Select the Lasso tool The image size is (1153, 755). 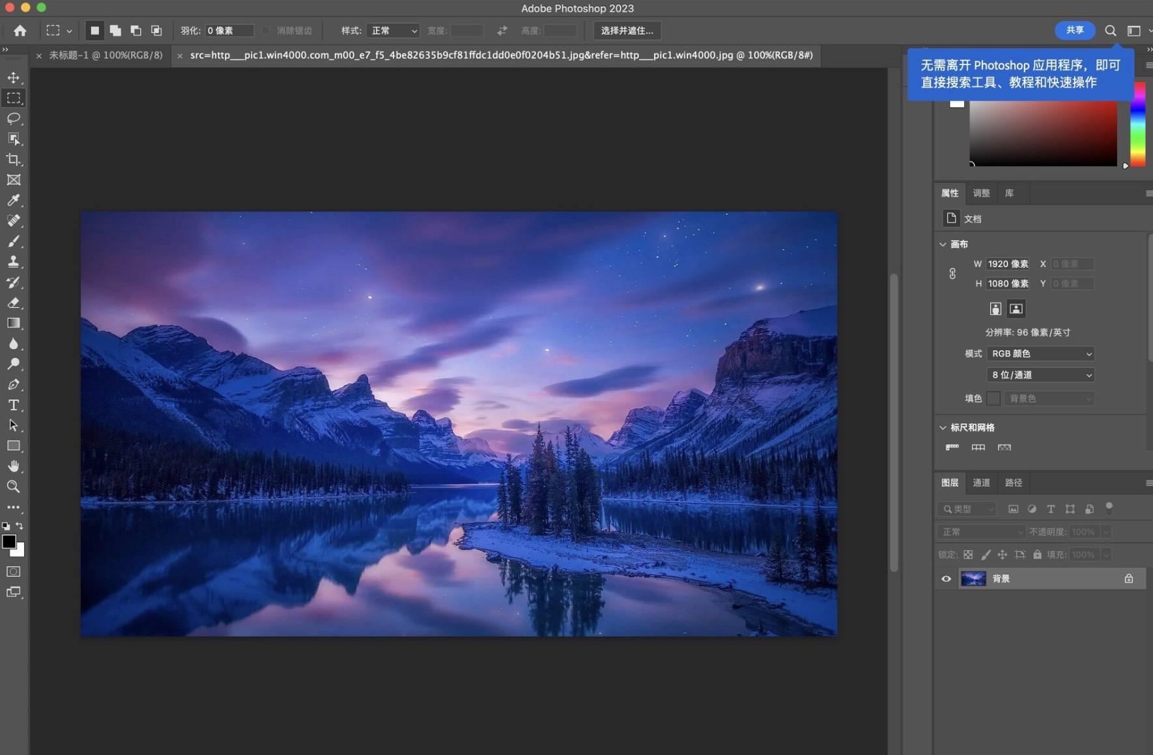pyautogui.click(x=13, y=118)
